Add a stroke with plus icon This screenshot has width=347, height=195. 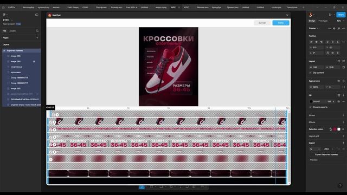click(343, 115)
